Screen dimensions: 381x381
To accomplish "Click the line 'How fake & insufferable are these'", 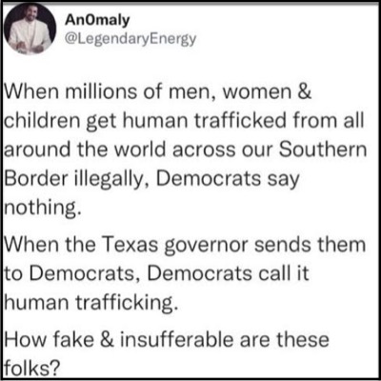I will click(x=167, y=339).
